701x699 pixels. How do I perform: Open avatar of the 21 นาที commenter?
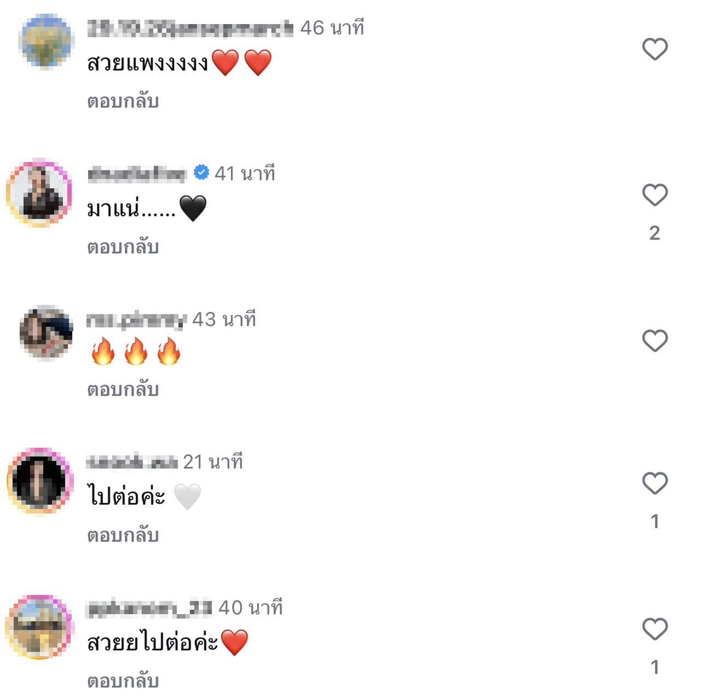(x=39, y=481)
